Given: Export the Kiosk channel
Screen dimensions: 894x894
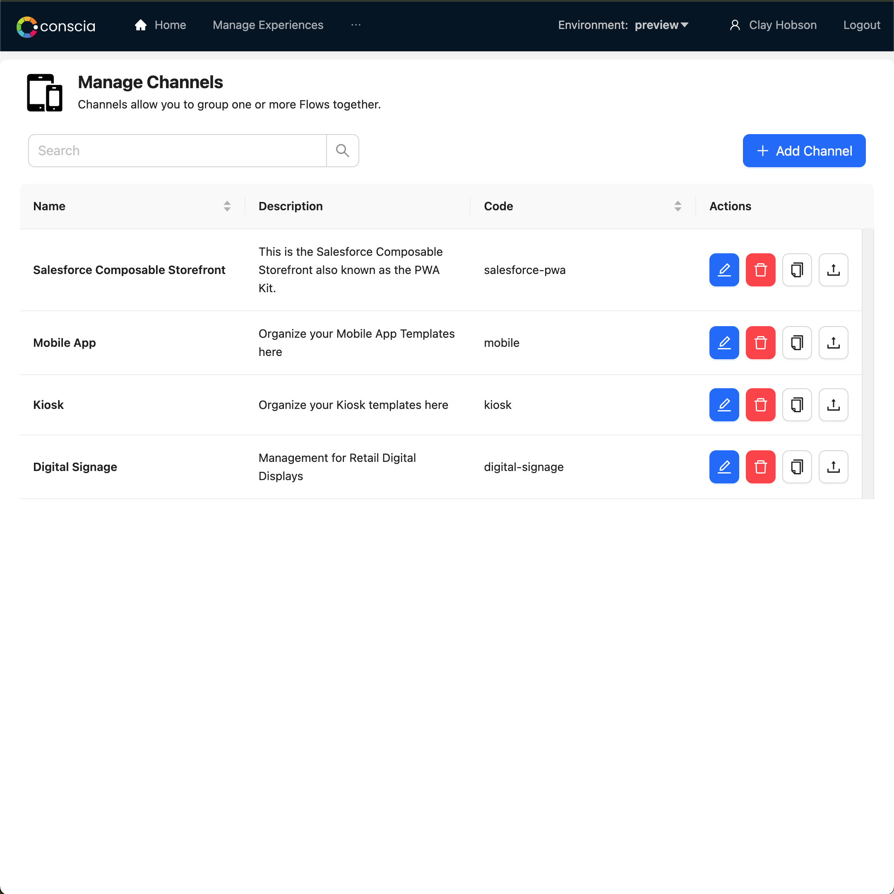Looking at the screenshot, I should (x=834, y=405).
